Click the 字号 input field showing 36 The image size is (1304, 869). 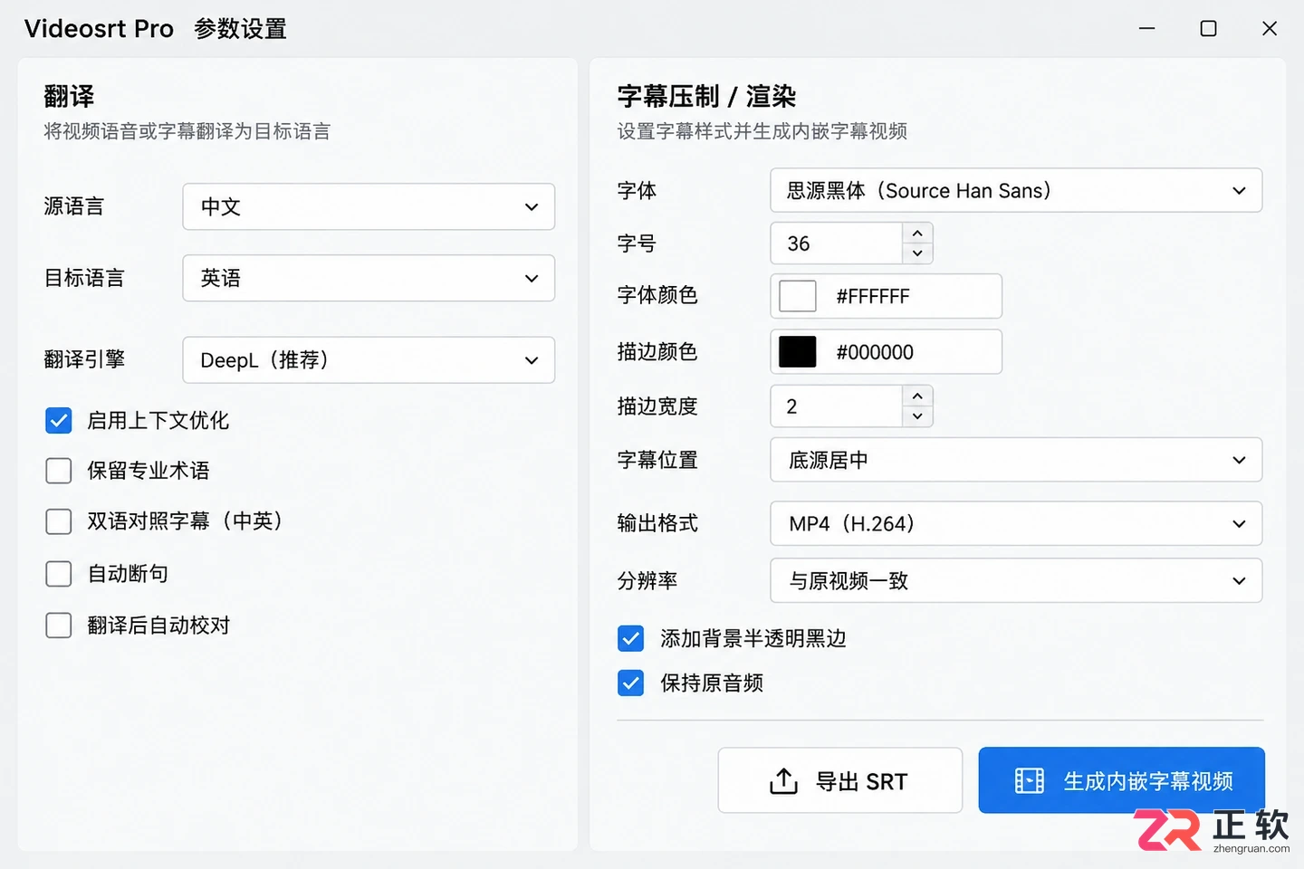pos(837,244)
